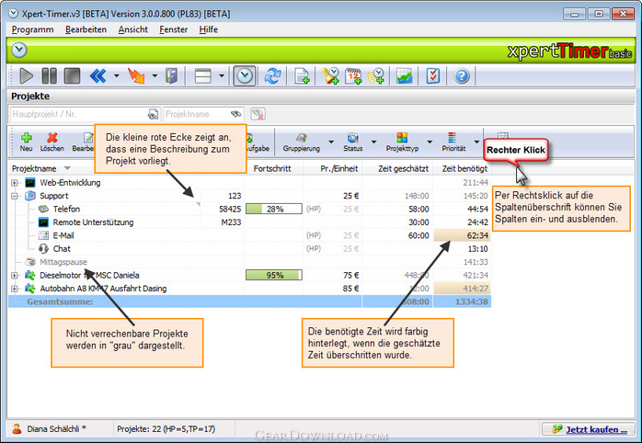Focus the Hauptprojekt / Nr. filter field

(x=85, y=114)
